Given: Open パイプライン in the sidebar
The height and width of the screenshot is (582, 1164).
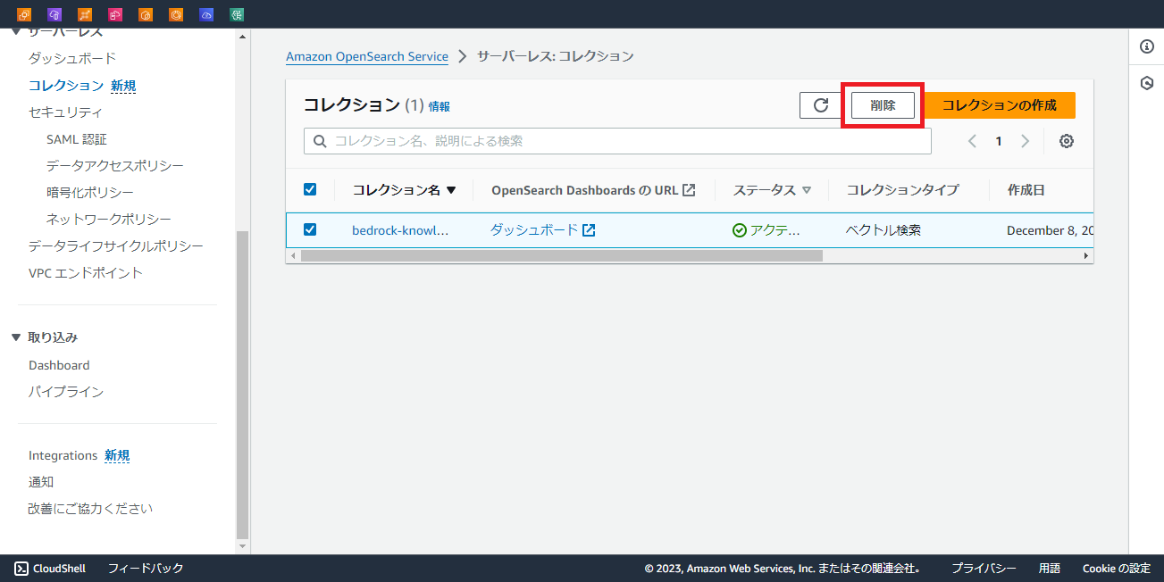Looking at the screenshot, I should 66,392.
